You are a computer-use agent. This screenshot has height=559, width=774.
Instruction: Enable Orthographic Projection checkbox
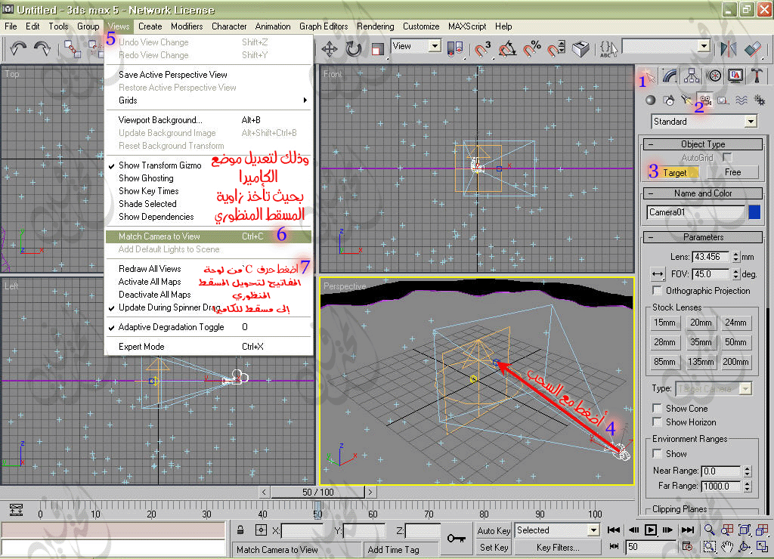tap(657, 291)
